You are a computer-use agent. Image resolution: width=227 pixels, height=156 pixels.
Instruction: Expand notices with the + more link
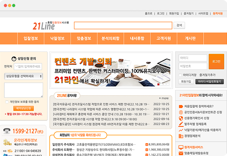[164, 98]
